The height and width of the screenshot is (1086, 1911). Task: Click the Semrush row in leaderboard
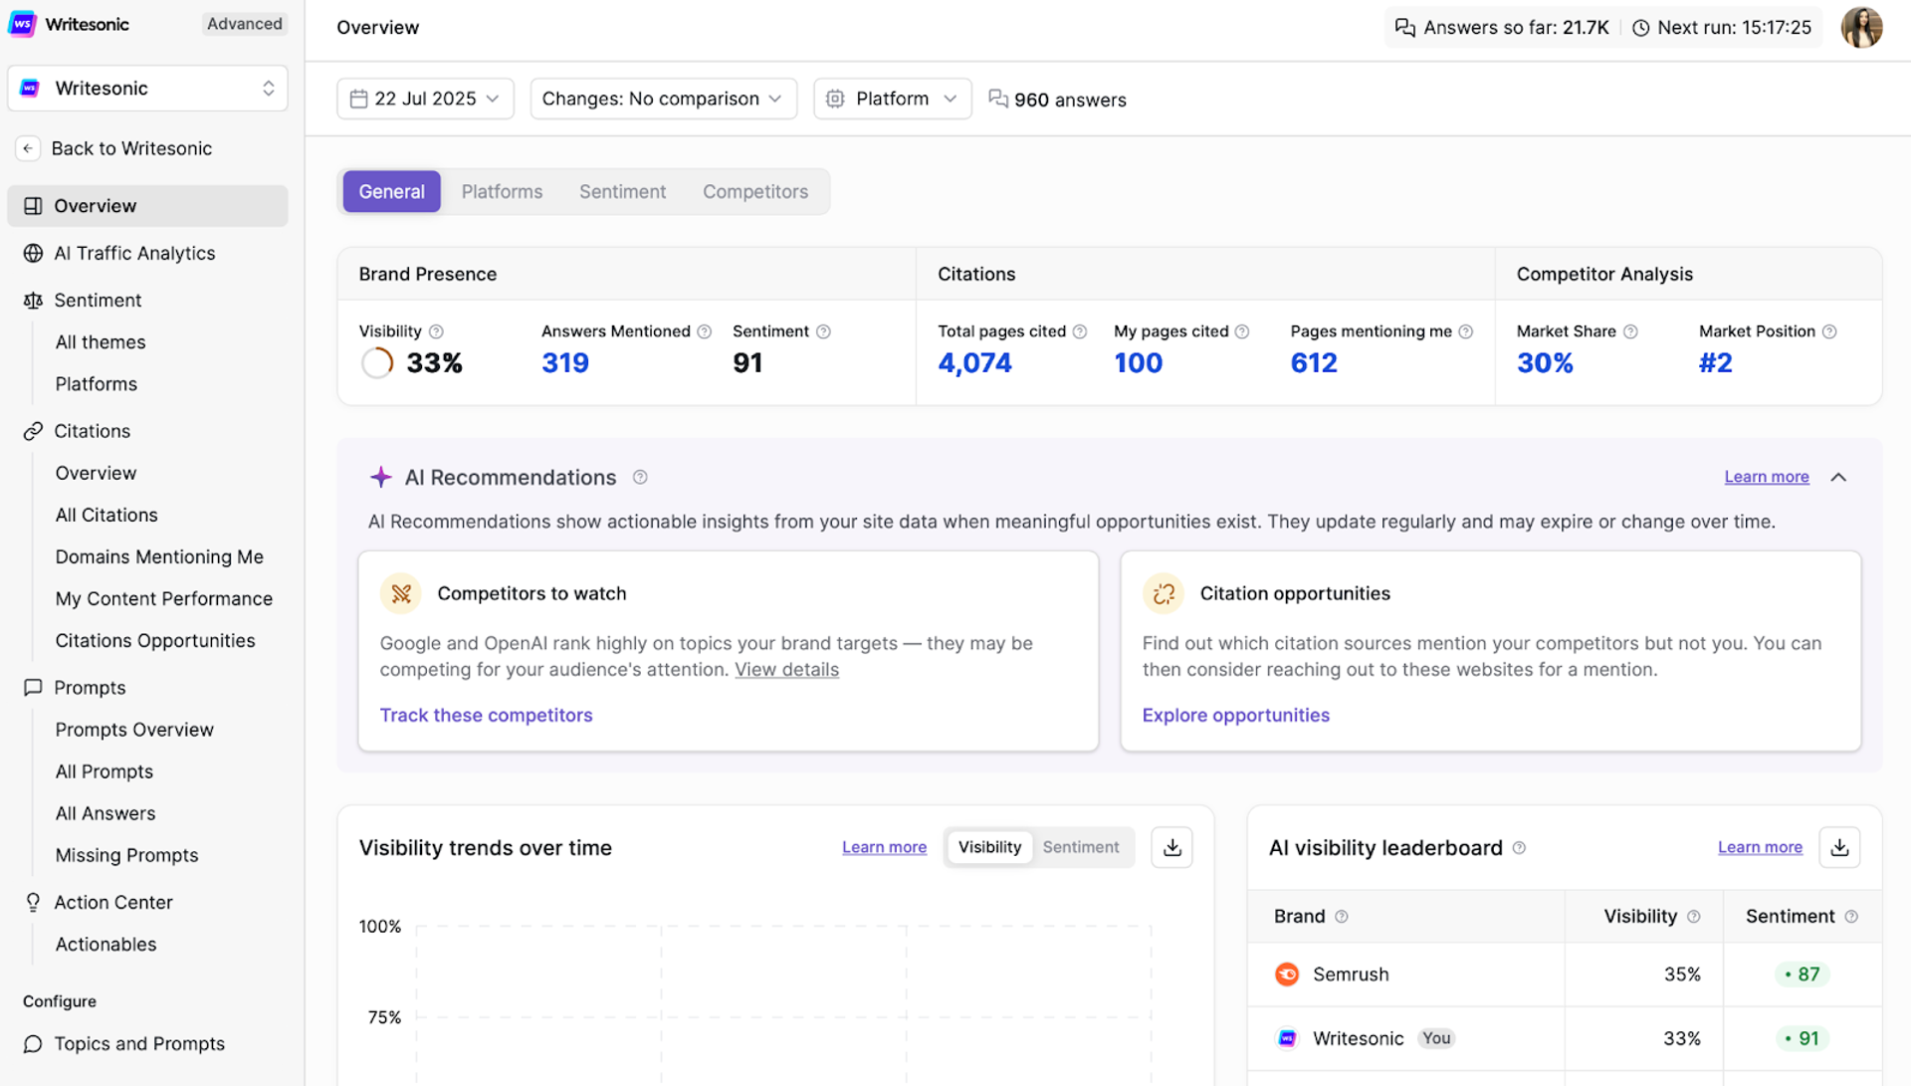pos(1565,975)
